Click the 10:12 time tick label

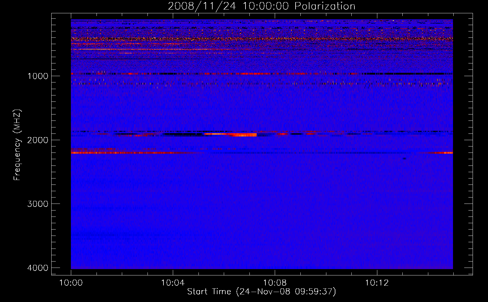point(377,283)
